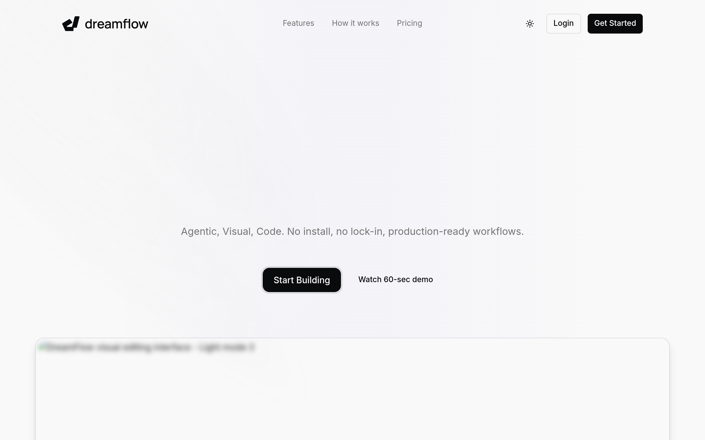
Task: Click the broken image icon in preview
Action: (x=42, y=347)
